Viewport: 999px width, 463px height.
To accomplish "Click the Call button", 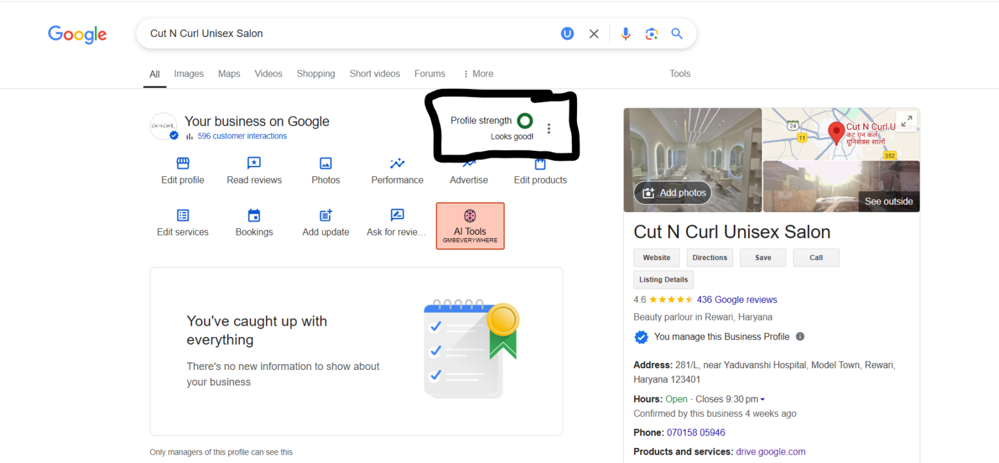I will click(816, 258).
